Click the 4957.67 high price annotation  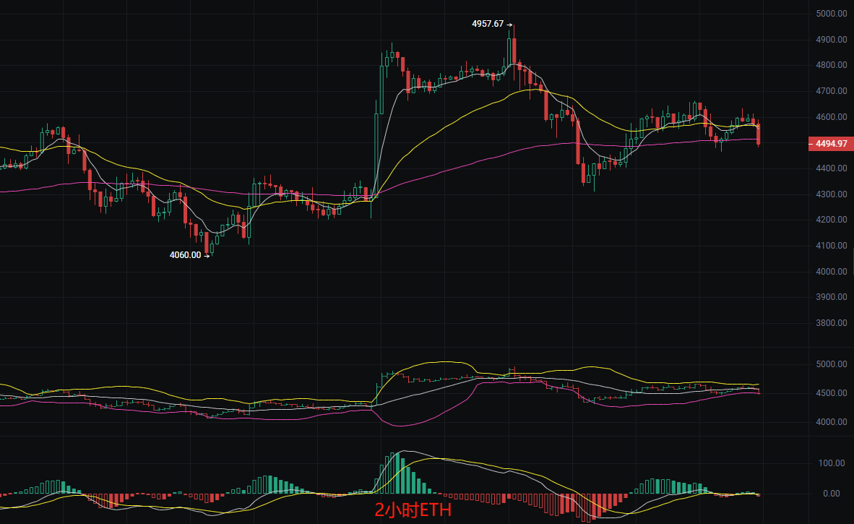(488, 24)
